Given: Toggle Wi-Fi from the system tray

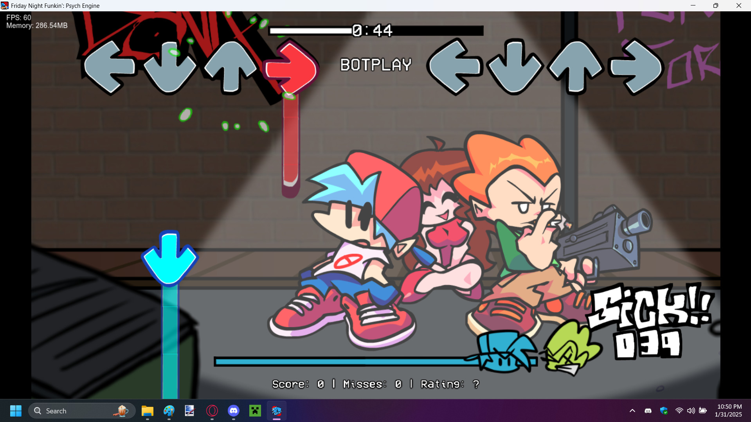Looking at the screenshot, I should [678, 411].
